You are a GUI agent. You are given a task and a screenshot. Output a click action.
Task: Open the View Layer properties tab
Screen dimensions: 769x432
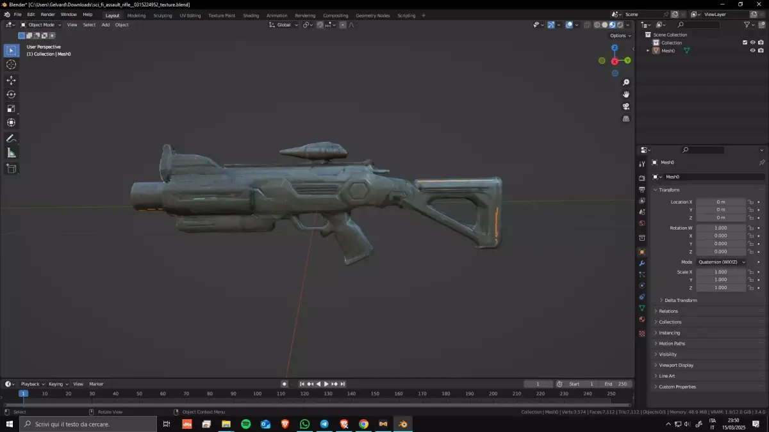click(642, 200)
